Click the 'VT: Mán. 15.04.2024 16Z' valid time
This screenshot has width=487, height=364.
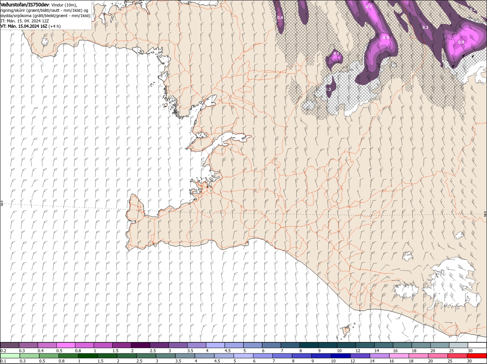[x=24, y=26]
